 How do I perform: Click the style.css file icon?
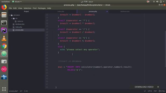point(16,21)
